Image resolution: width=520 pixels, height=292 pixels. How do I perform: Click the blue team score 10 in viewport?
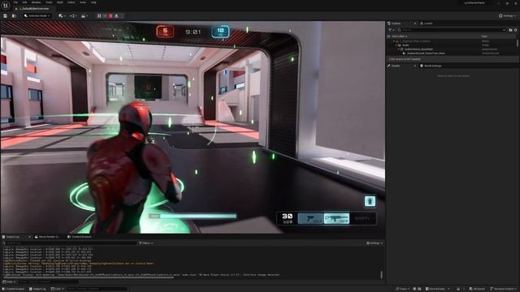pos(220,32)
